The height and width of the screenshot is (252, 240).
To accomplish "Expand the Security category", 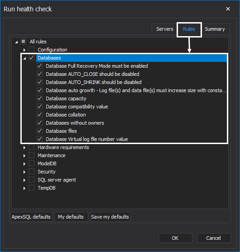I will pyautogui.click(x=24, y=172).
